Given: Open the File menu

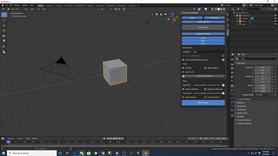Looking at the screenshot, I should click(6, 5).
